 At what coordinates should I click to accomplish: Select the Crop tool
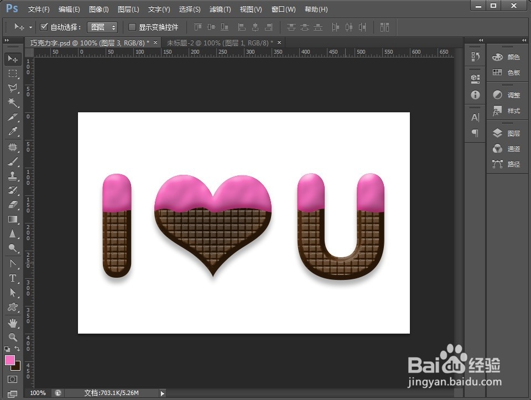pyautogui.click(x=13, y=117)
